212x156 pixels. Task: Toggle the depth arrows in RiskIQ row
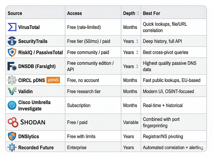137,52
